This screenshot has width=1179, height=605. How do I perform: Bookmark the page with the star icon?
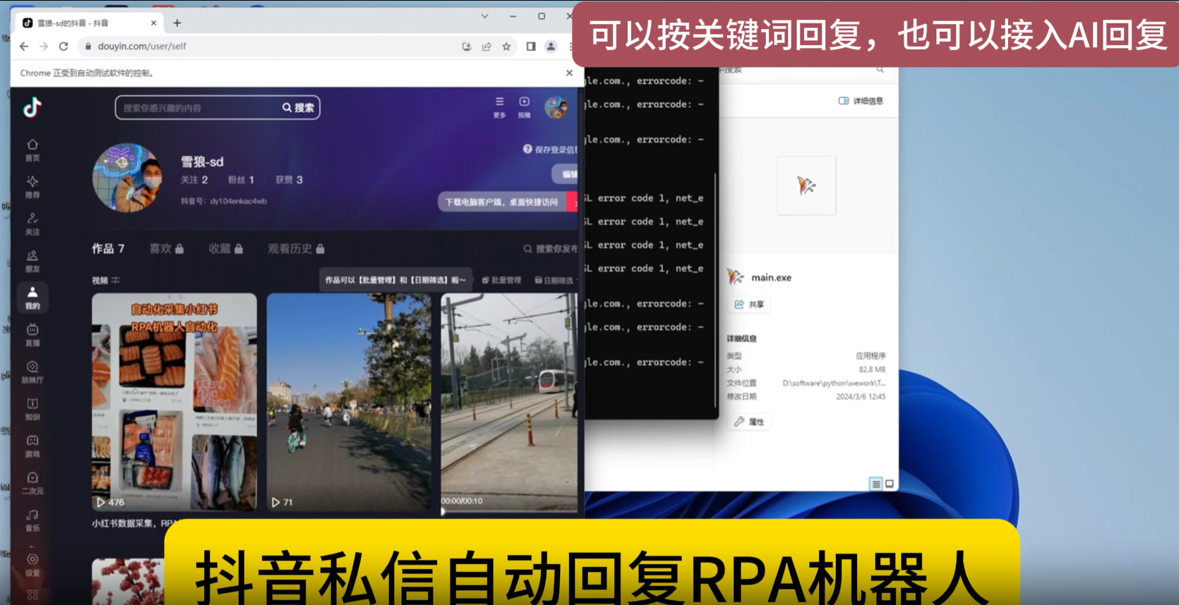pyautogui.click(x=506, y=47)
